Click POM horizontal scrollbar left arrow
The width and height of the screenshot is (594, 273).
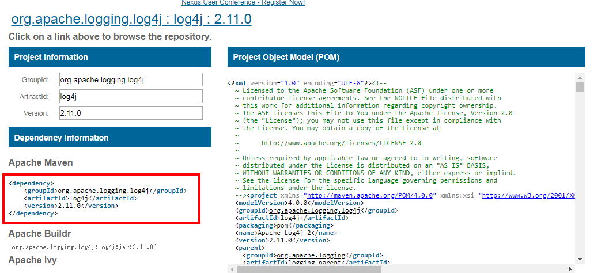tap(232, 269)
